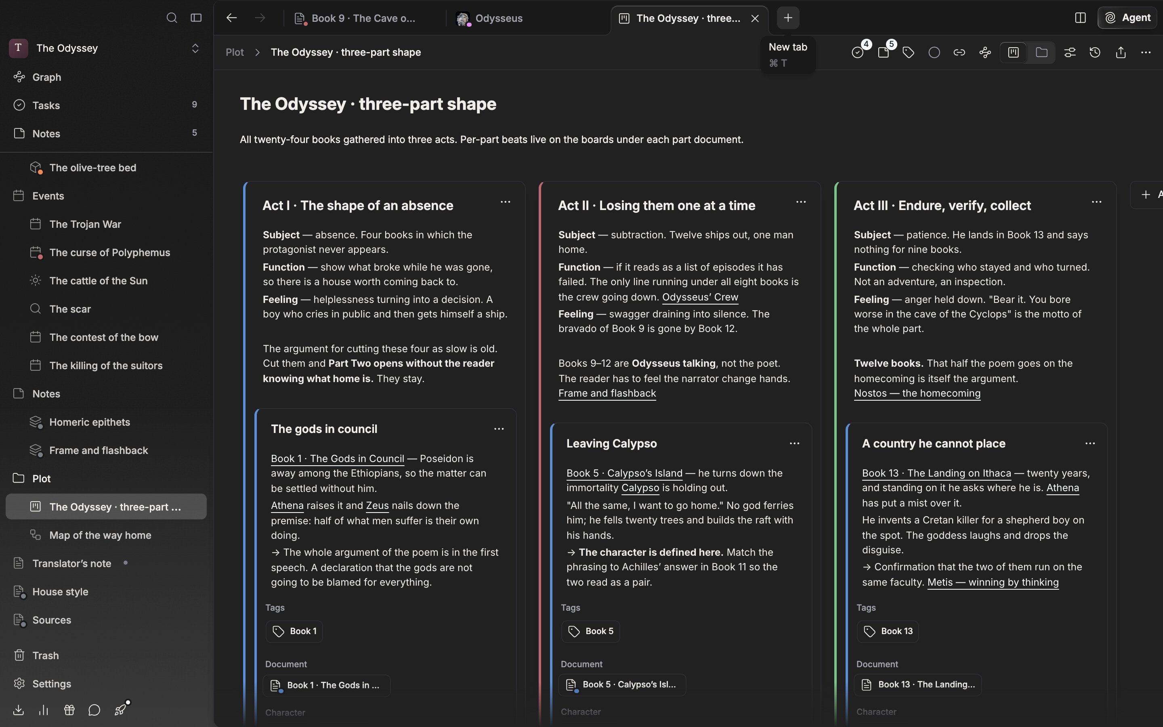
Task: Open a new tab with the plus button
Action: (x=788, y=18)
